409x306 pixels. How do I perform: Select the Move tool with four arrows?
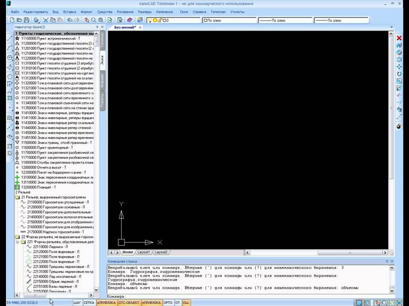399,67
